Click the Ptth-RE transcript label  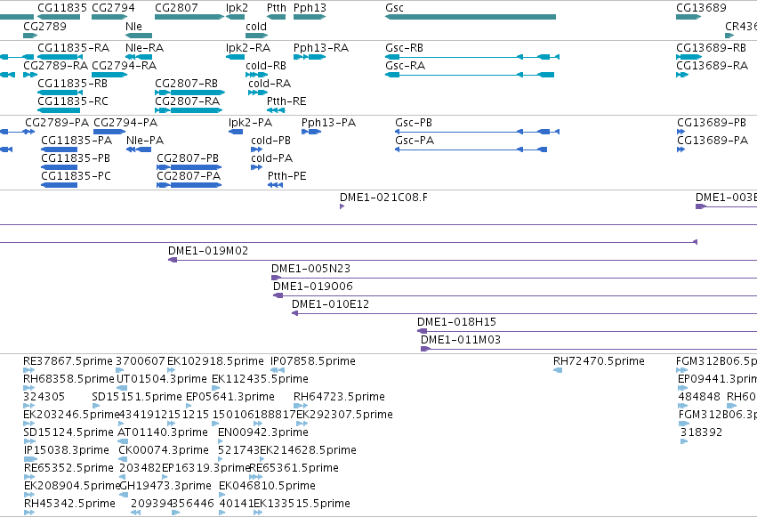[x=286, y=101]
